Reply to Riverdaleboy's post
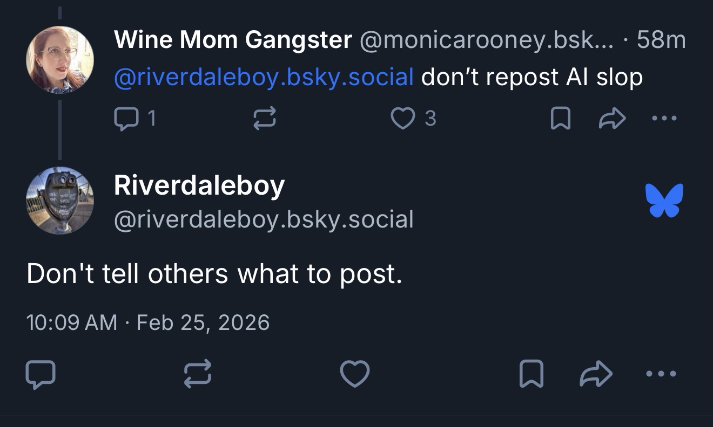The width and height of the screenshot is (713, 427). [x=41, y=374]
